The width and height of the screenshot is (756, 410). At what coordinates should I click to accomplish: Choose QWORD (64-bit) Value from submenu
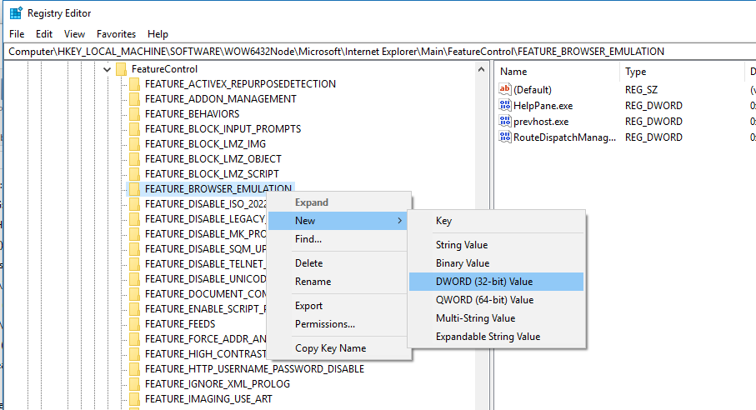coord(496,300)
